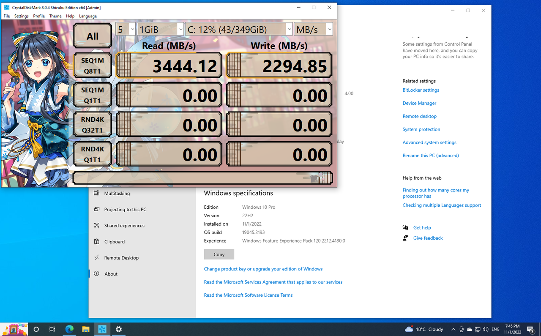The width and height of the screenshot is (541, 336).
Task: Open Task View from the taskbar
Action: (52, 329)
